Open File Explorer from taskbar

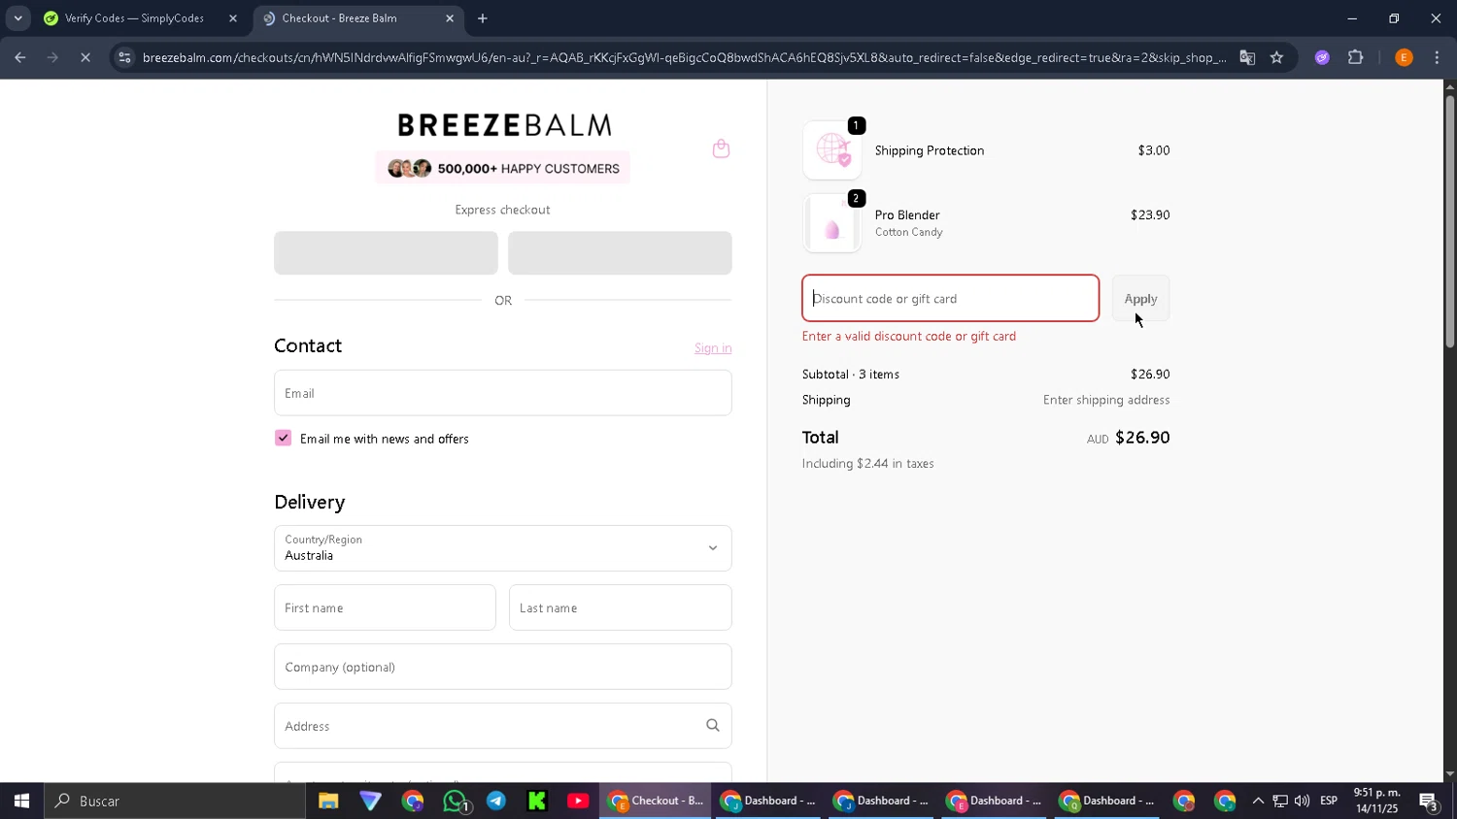(x=328, y=801)
